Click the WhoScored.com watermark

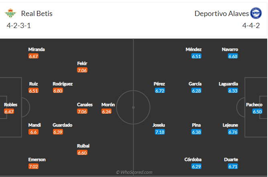[x=134, y=172]
